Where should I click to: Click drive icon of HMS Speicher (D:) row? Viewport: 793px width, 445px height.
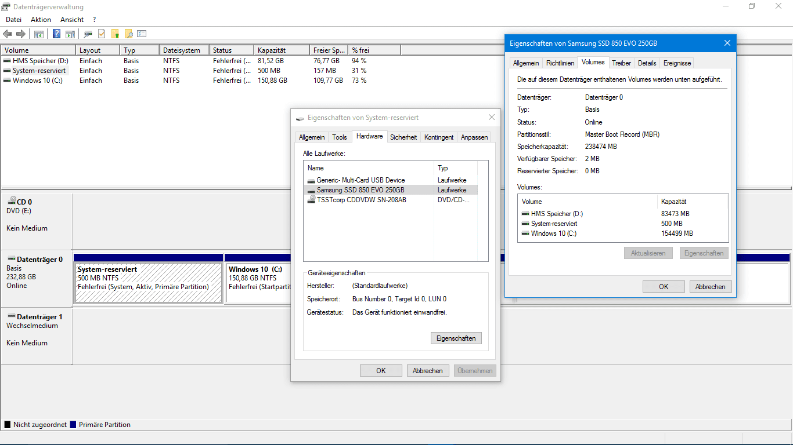tap(7, 60)
